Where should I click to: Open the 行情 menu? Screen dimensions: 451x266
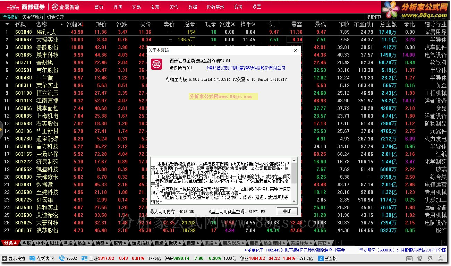click(118, 7)
